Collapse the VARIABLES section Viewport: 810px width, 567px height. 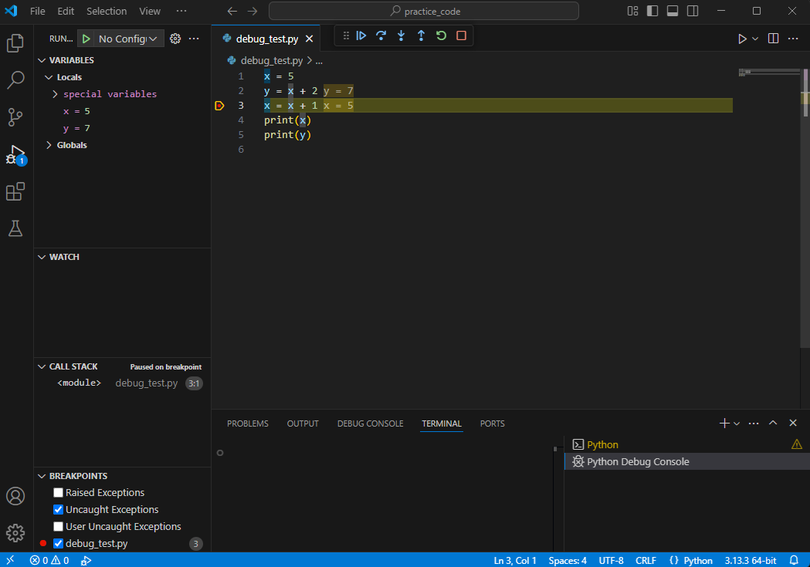pyautogui.click(x=42, y=60)
